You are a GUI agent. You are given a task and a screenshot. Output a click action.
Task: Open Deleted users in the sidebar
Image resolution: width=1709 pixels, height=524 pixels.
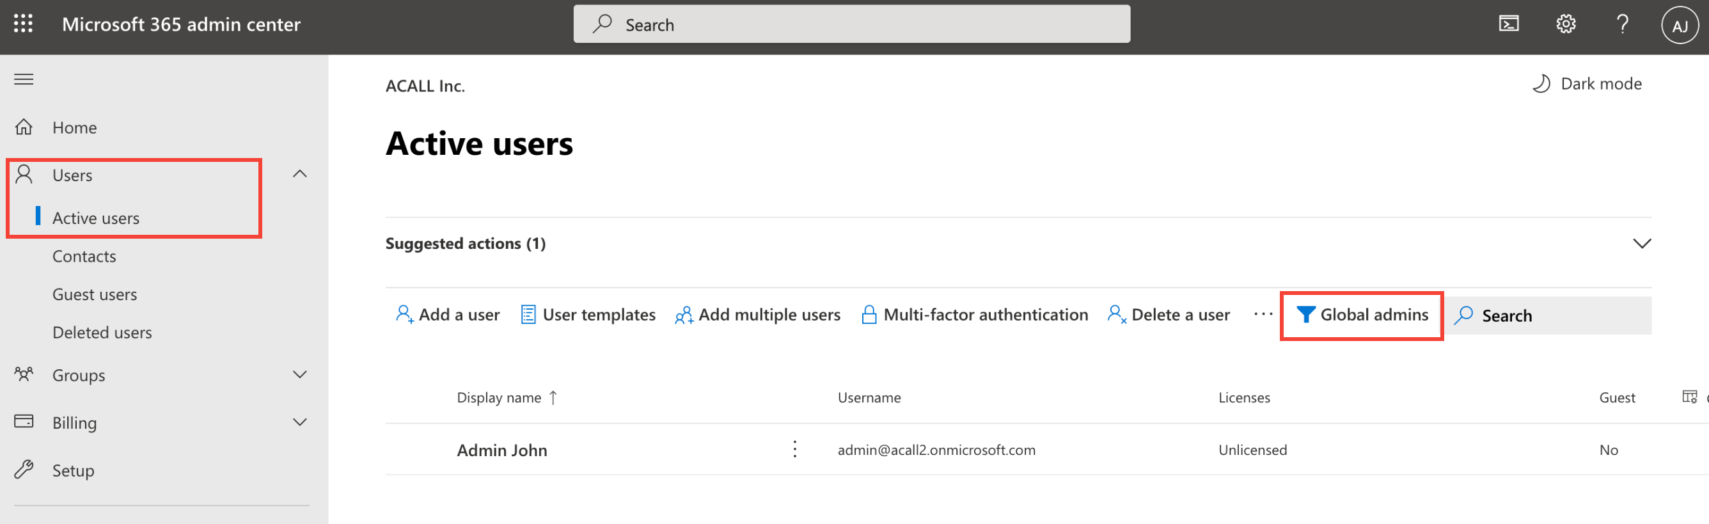point(102,332)
